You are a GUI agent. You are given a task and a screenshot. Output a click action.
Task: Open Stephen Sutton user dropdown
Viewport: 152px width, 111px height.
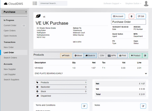tap(133, 4)
